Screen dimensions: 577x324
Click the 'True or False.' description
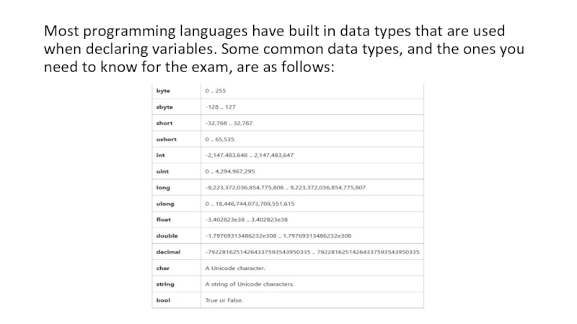coord(224,300)
